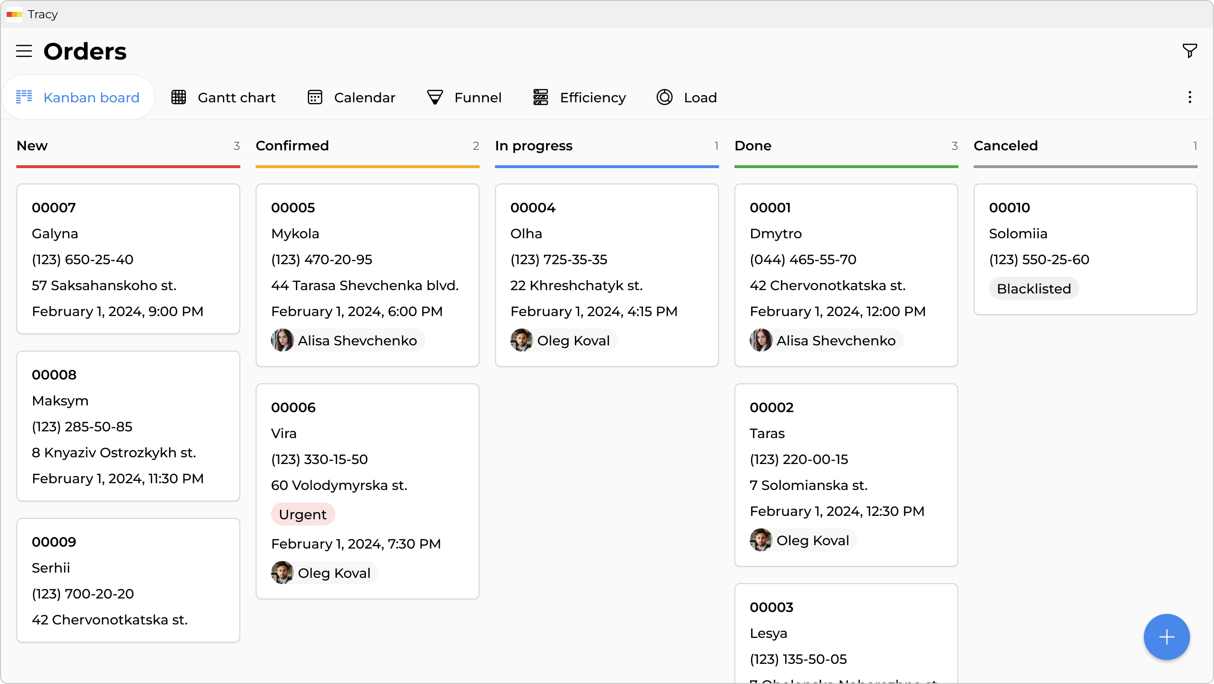Click the Calendar tab icon
This screenshot has height=684, width=1214.
[315, 98]
